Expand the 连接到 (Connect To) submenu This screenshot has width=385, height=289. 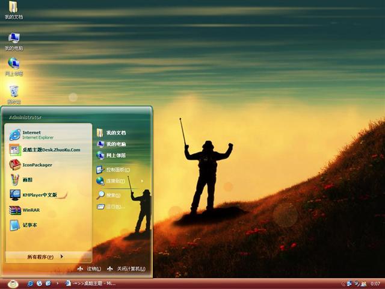click(x=115, y=181)
